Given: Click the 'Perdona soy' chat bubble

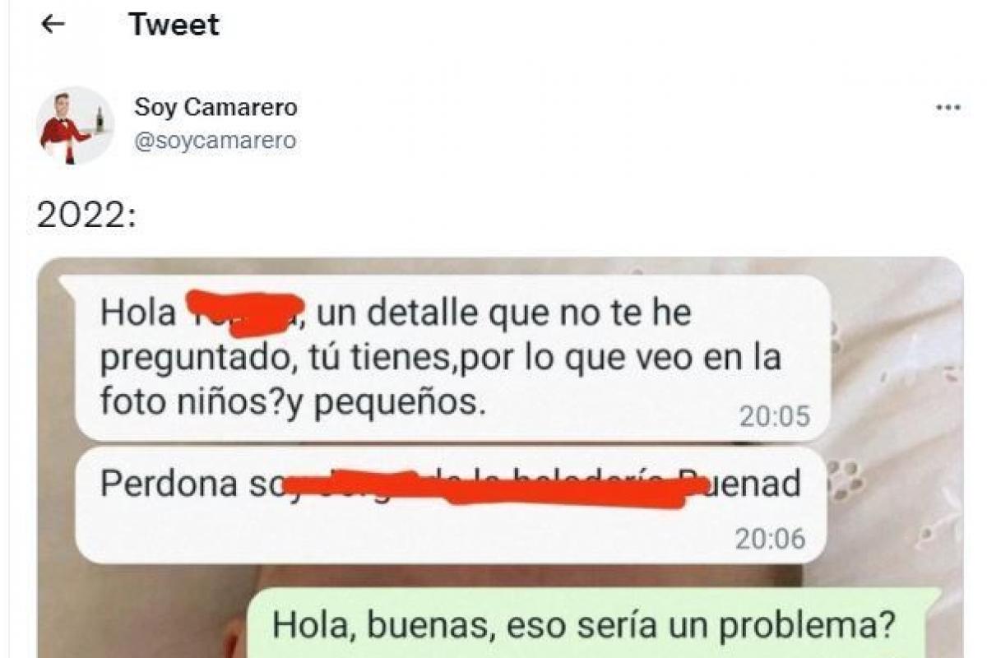Looking at the screenshot, I should click(x=451, y=505).
